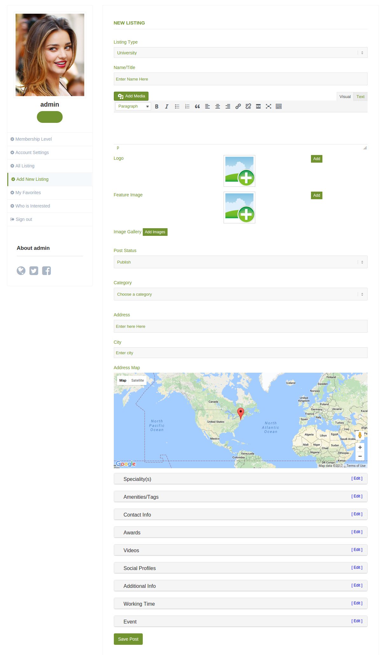
Task: Switch the map to Satellite view
Action: (137, 381)
